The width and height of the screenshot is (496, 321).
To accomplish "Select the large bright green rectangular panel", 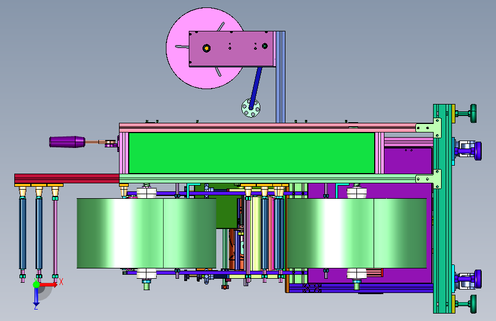I will pos(252,153).
